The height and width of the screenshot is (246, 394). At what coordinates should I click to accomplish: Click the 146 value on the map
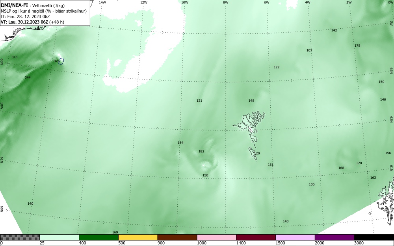tap(383, 99)
